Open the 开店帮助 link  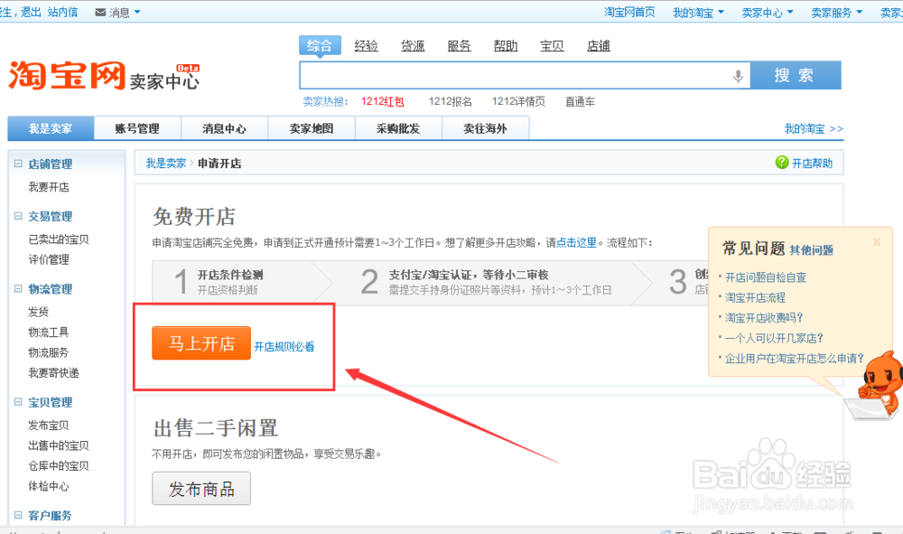pos(812,163)
